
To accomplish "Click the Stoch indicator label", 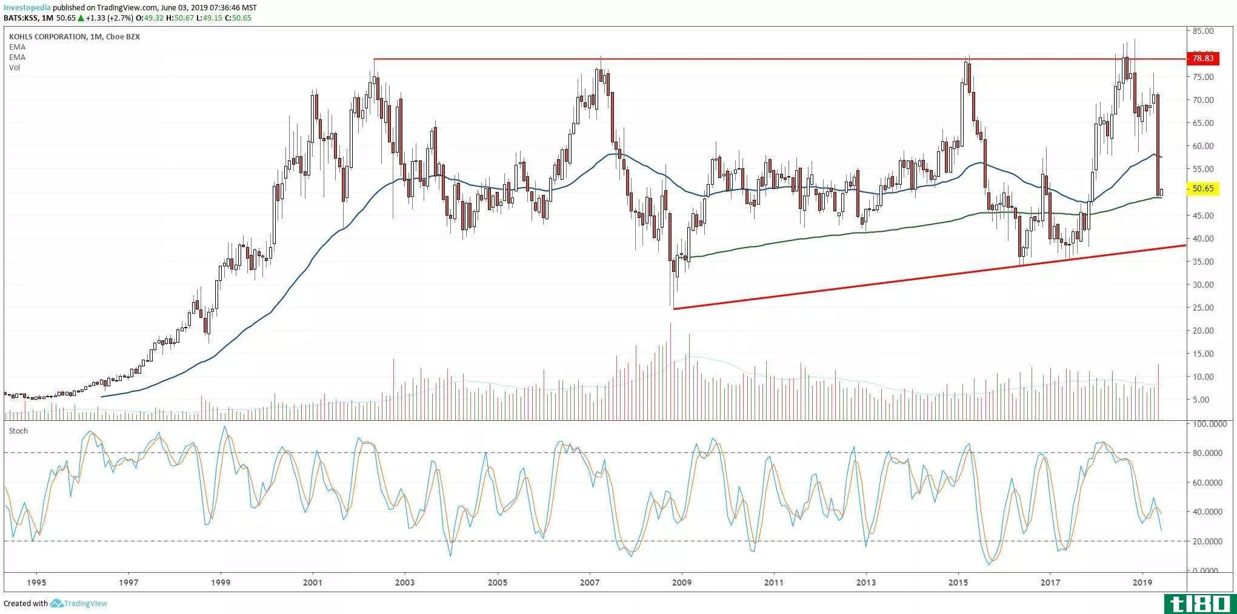I will (x=18, y=431).
